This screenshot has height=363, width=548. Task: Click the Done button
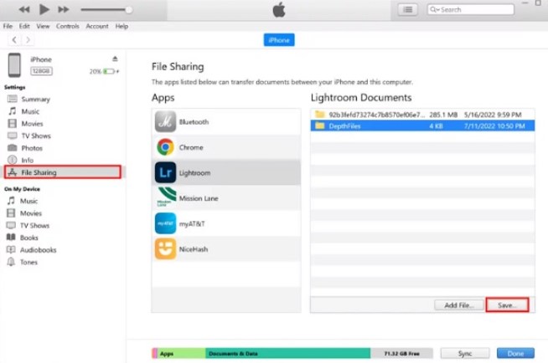point(515,353)
